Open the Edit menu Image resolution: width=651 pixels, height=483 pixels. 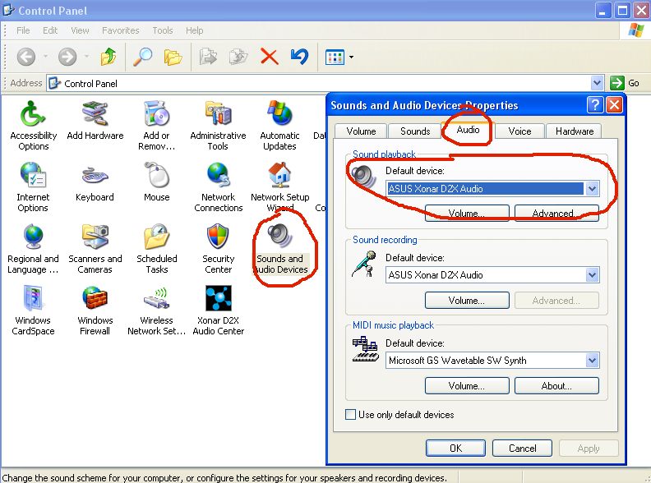point(50,30)
